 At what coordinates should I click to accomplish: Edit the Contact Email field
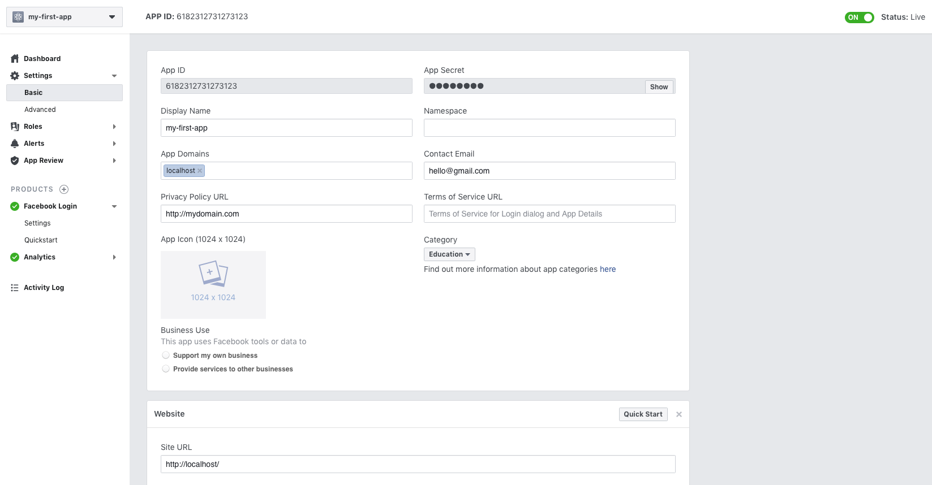click(x=549, y=171)
